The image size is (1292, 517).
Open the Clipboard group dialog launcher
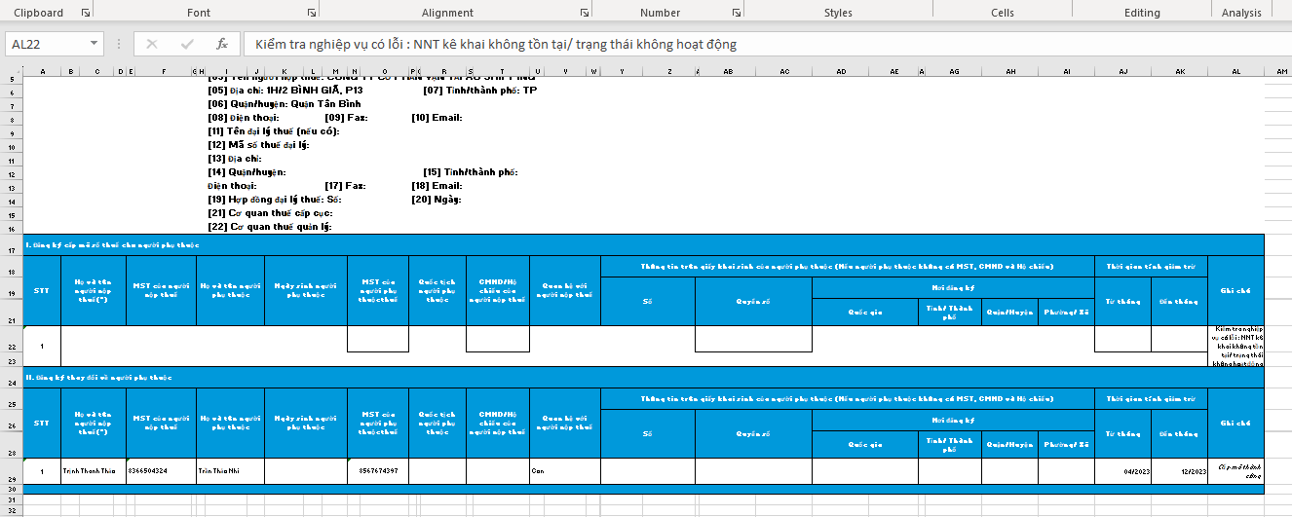[86, 13]
